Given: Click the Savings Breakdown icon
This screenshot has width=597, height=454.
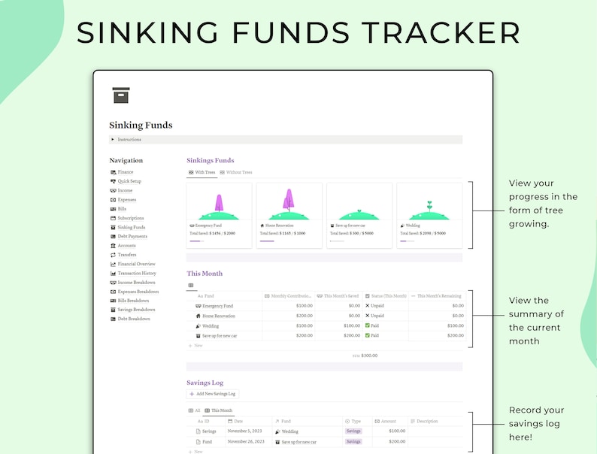Looking at the screenshot, I should point(113,310).
